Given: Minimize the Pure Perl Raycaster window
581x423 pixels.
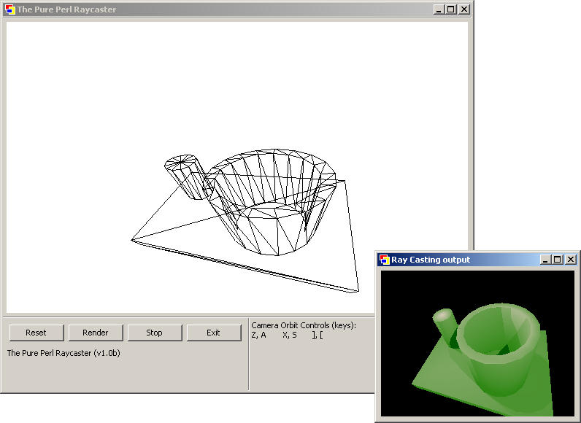Looking at the screenshot, I should (439, 9).
